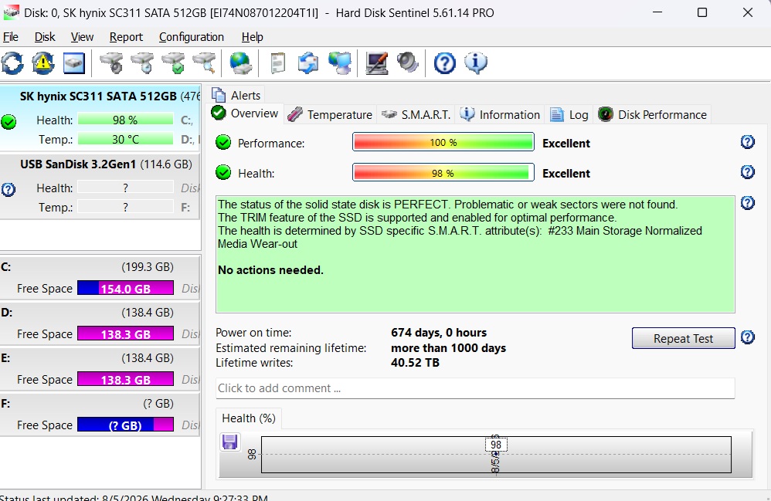Click the hard disk with camera-lens icon
Image resolution: width=771 pixels, height=501 pixels.
pos(111,63)
